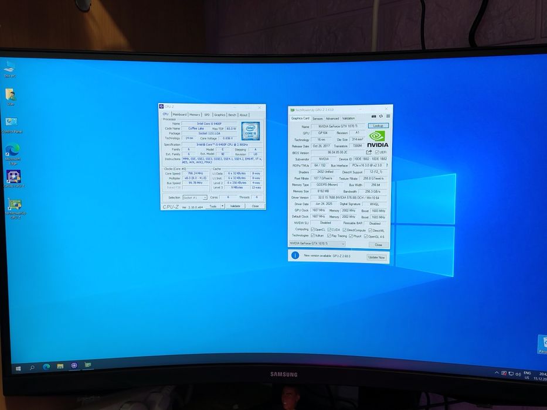Switch to the SPD tab in CPU-Z
Viewport: 547px width, 410px height.
[207, 115]
